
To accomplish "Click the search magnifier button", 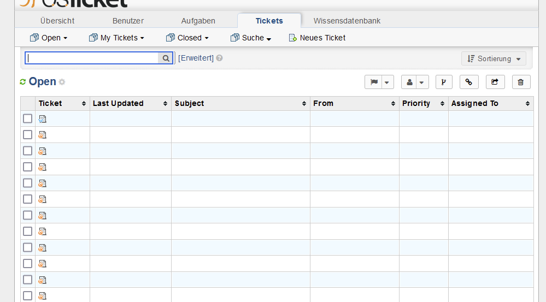I will (166, 58).
